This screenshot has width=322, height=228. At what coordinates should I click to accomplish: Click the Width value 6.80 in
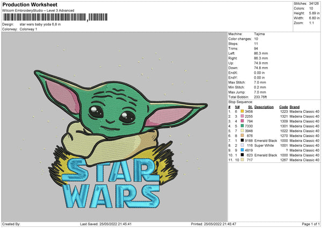[314, 18]
